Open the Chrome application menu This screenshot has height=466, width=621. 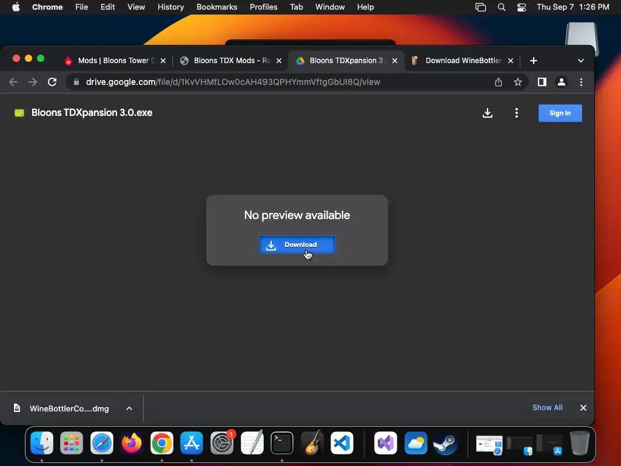47,7
